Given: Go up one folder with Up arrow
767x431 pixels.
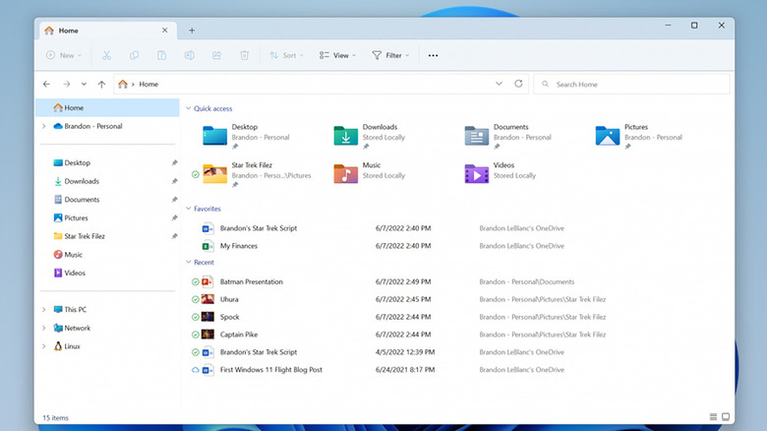Looking at the screenshot, I should pos(101,85).
